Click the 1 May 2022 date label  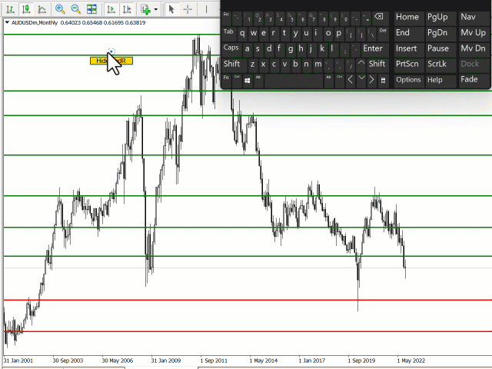411,361
